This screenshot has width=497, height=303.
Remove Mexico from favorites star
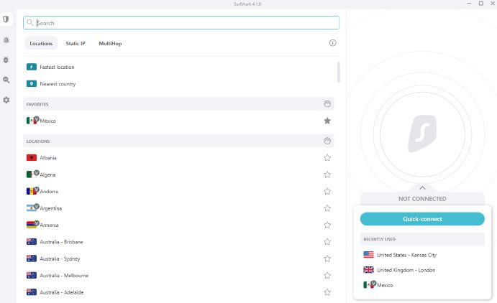click(x=327, y=121)
